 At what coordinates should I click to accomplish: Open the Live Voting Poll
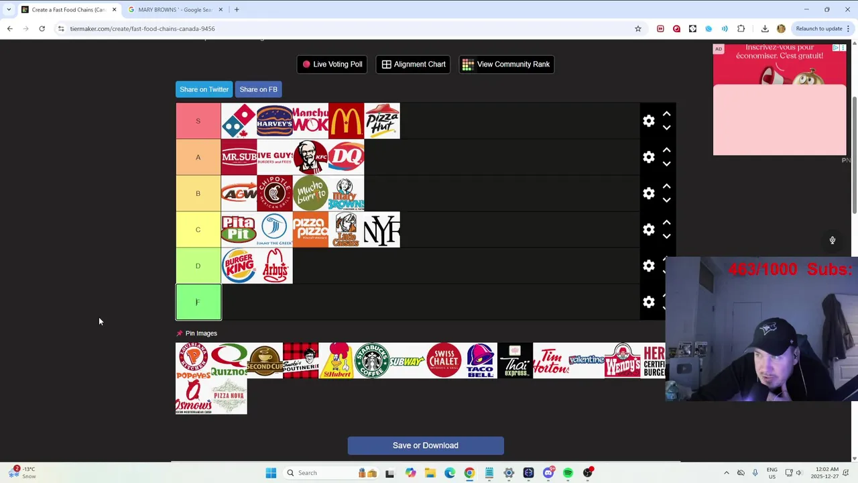332,64
